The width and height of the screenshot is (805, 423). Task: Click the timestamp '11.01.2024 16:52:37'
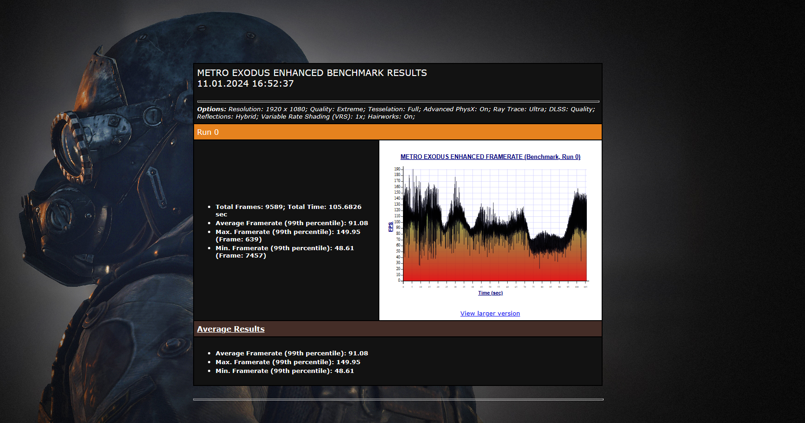(245, 84)
